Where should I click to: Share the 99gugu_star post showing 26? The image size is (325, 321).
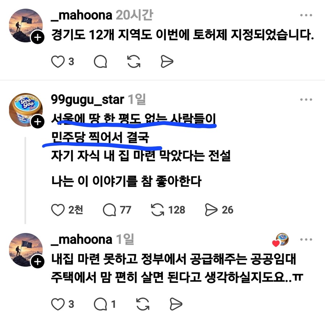tap(211, 210)
